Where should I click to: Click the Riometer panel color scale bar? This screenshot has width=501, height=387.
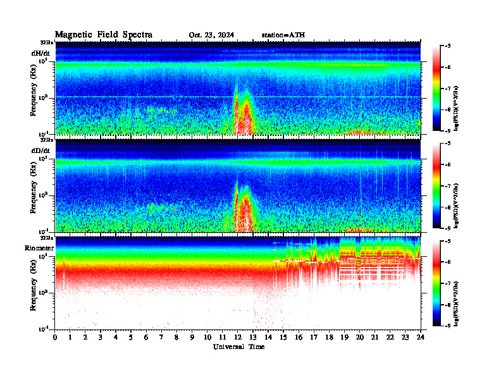[436, 283]
